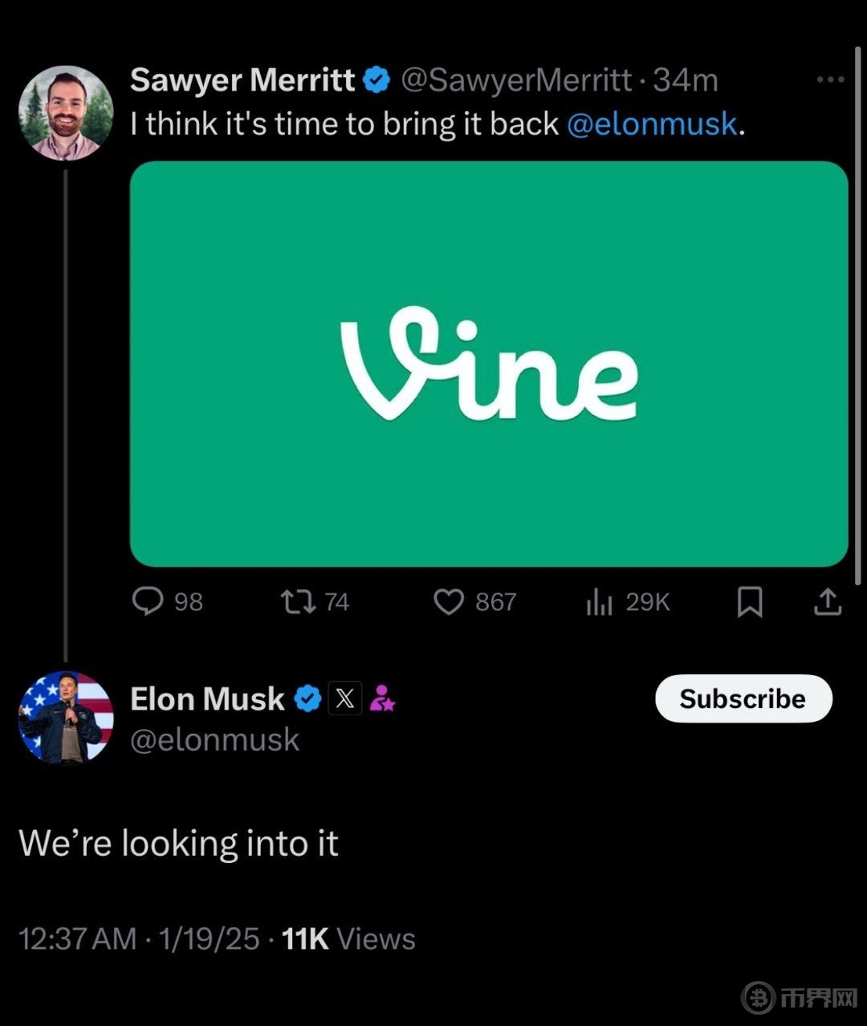Click the 34m timestamp of the tweet
Image resolution: width=867 pixels, height=1026 pixels.
coord(686,79)
